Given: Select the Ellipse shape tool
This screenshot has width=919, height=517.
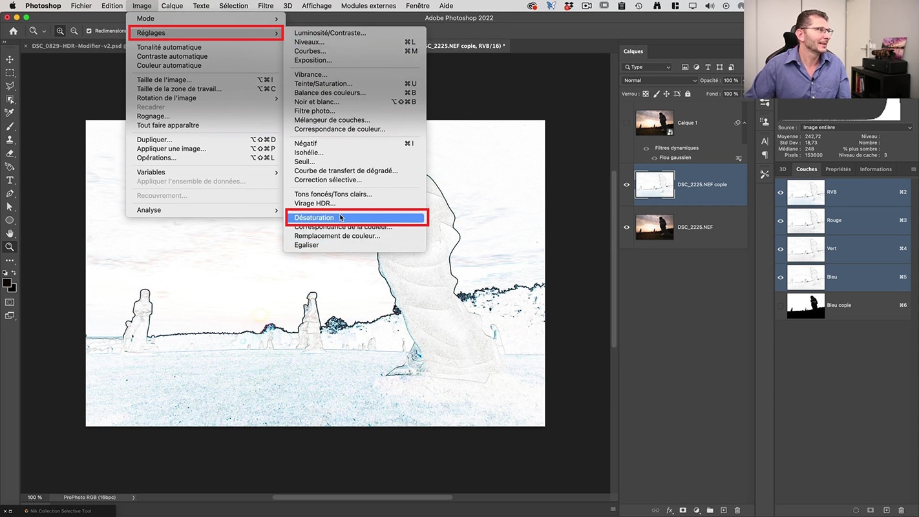Looking at the screenshot, I should tap(10, 220).
